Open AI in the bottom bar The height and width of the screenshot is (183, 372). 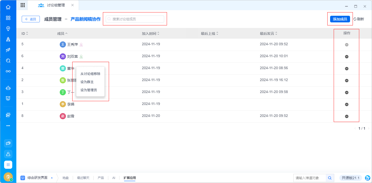tap(114, 178)
